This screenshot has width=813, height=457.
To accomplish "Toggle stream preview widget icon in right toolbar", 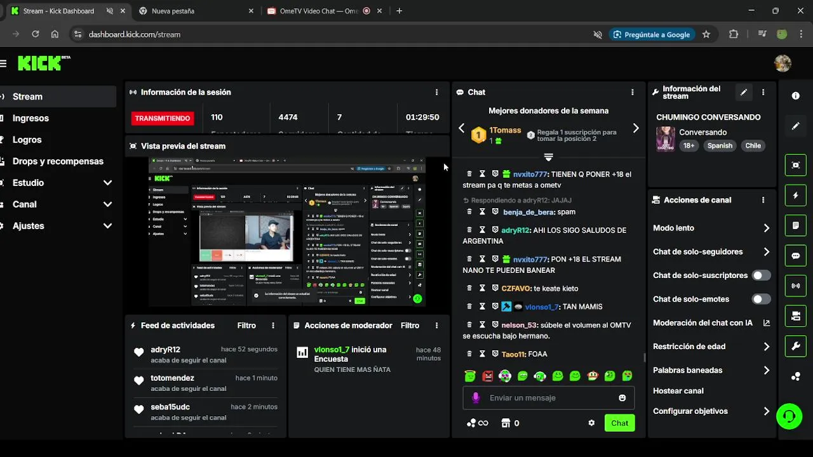I will click(796, 165).
